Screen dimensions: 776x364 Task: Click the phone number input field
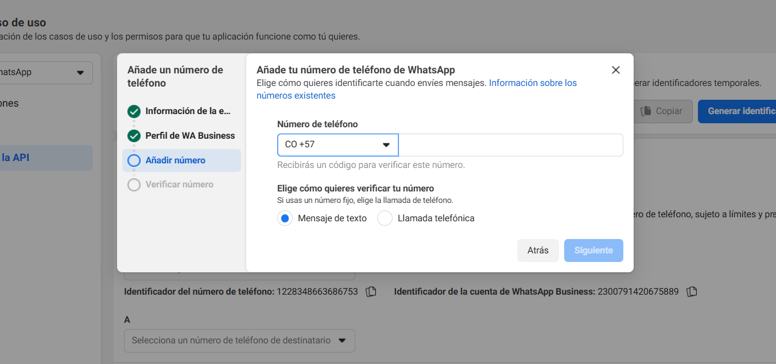[x=511, y=145]
